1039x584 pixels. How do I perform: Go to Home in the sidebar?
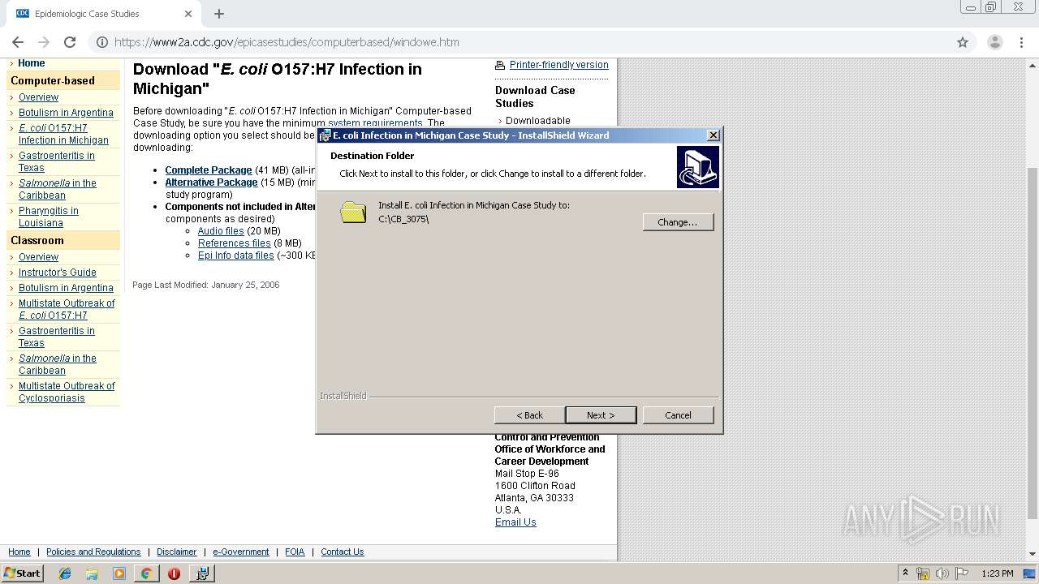click(32, 63)
